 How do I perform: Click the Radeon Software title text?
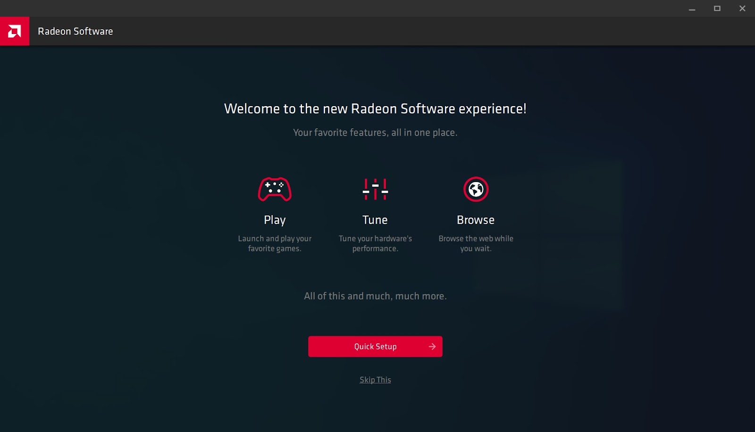tap(75, 31)
